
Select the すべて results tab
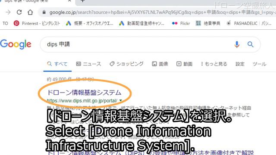[57, 64]
